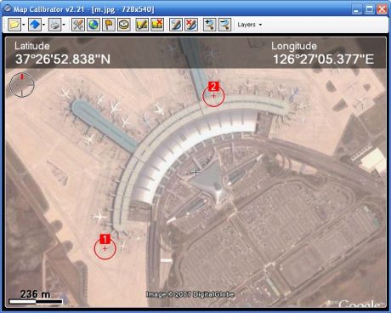Click the delete map red X icon

157,25
